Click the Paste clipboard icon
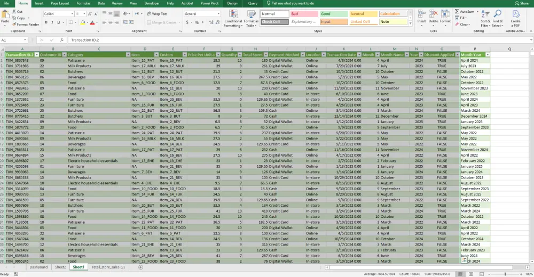534x277 pixels. tap(5, 15)
